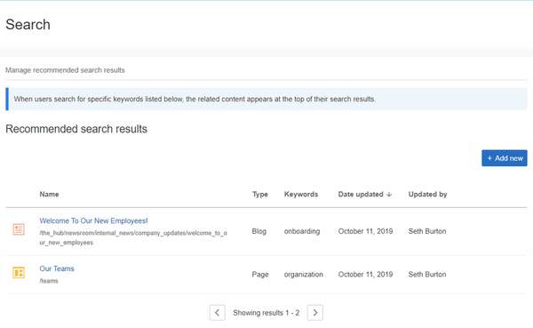The width and height of the screenshot is (533, 328).
Task: Click the Showing results 1 - 2 text
Action: [266, 313]
